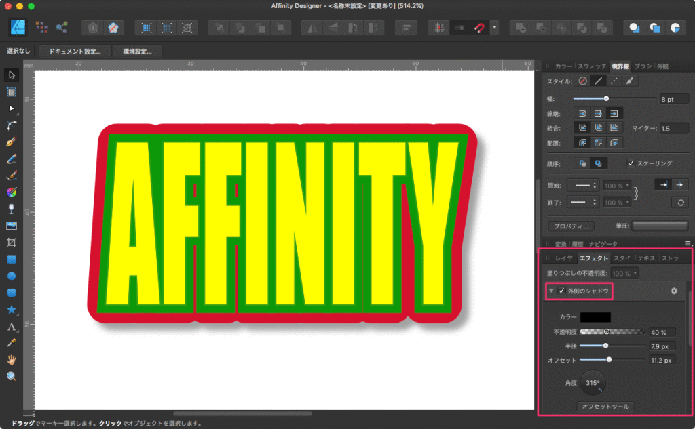Choose the dashed line stroke style
The height and width of the screenshot is (429, 695).
coord(614,81)
